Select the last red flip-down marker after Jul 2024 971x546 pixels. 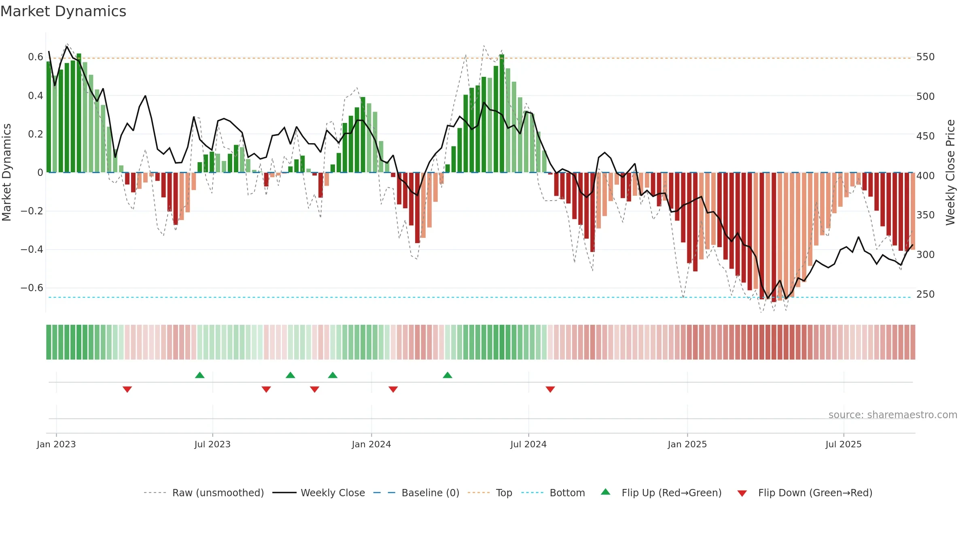(550, 389)
